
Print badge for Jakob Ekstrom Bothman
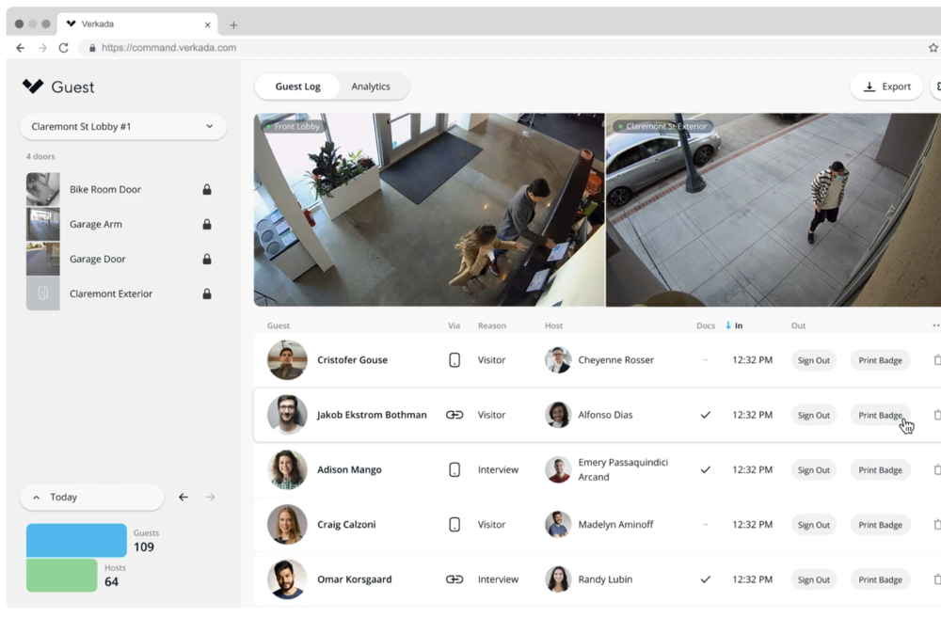pos(880,415)
